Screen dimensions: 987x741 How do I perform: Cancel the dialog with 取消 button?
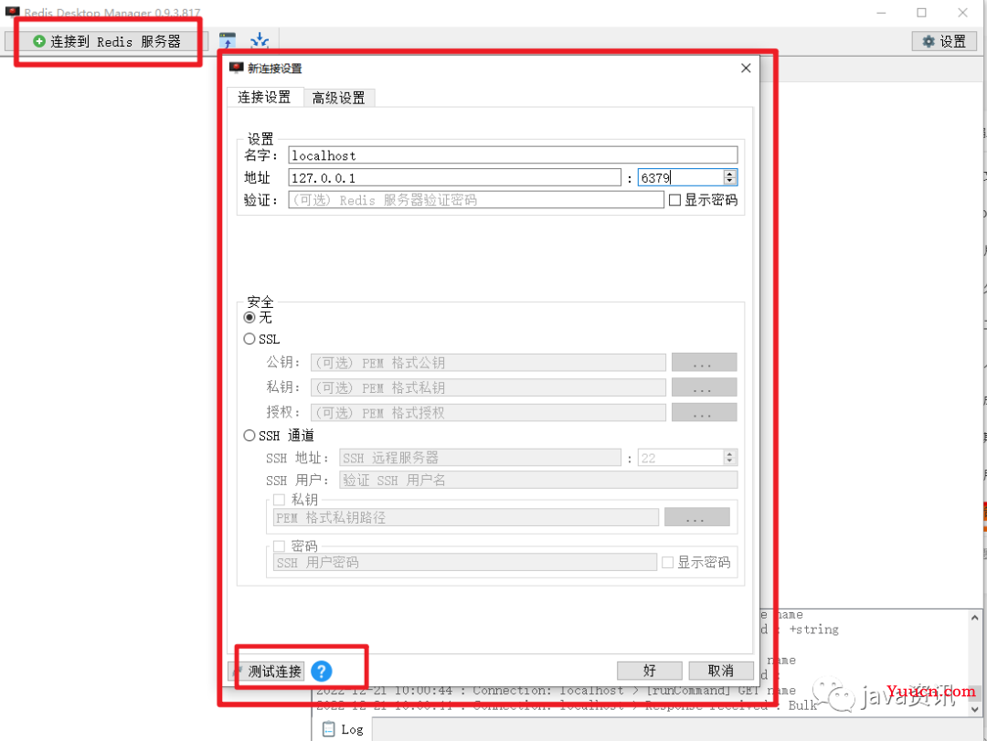pyautogui.click(x=721, y=672)
